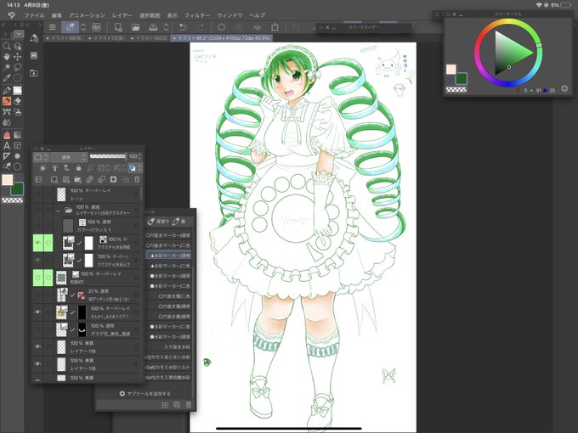Viewport: 578px width, 433px height.
Task: Select the Decoration ribbon tool
Action: tap(7, 111)
